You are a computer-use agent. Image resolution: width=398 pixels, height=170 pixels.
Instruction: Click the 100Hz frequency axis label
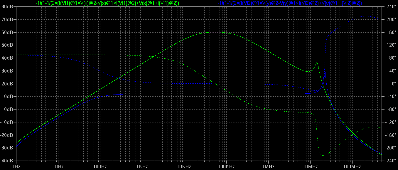pyautogui.click(x=100, y=167)
